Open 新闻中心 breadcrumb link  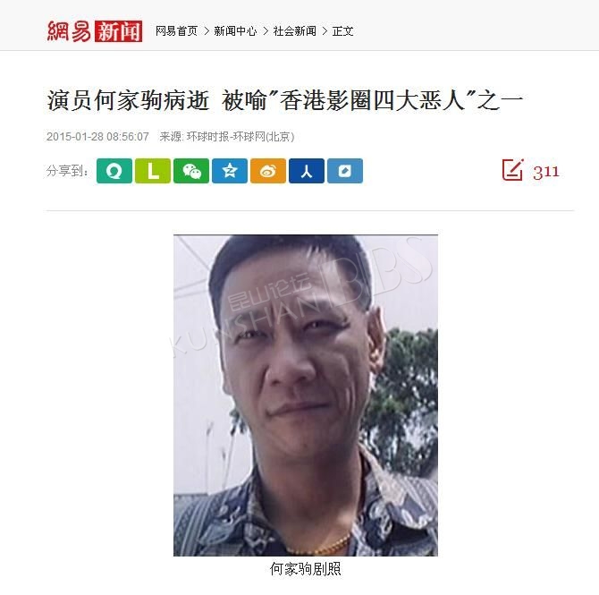click(x=235, y=31)
